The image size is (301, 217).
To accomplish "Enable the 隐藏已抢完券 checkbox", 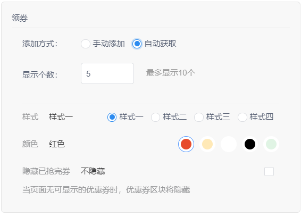I will click(269, 171).
